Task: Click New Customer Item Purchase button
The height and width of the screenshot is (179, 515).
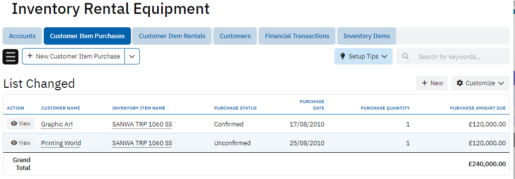Action: (x=74, y=57)
